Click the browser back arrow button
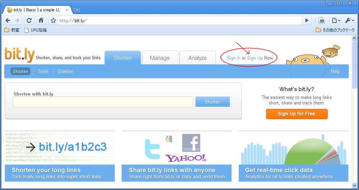The width and height of the screenshot is (359, 190). (x=8, y=21)
